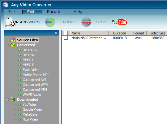Select MPEG I output category
The width and height of the screenshot is (167, 124).
[28, 60]
